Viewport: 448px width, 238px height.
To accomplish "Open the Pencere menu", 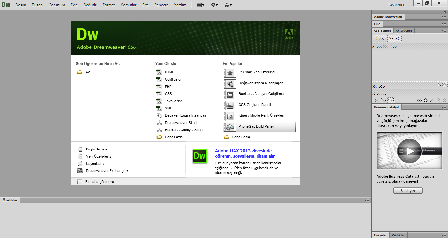I will point(161,5).
